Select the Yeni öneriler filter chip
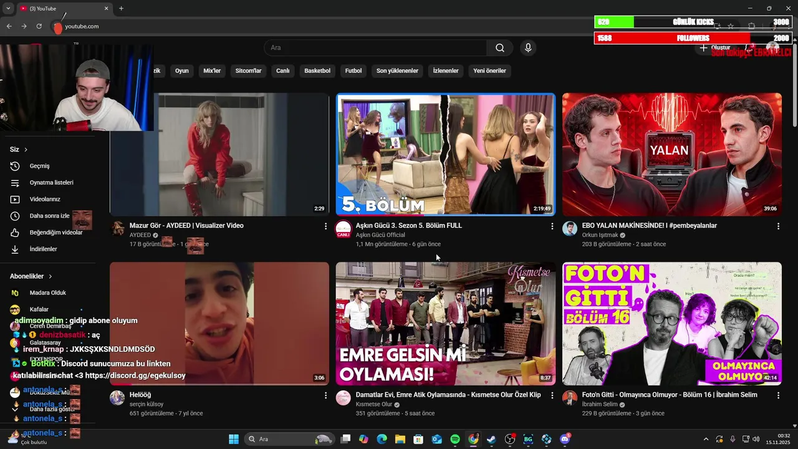The image size is (798, 449). coord(489,70)
